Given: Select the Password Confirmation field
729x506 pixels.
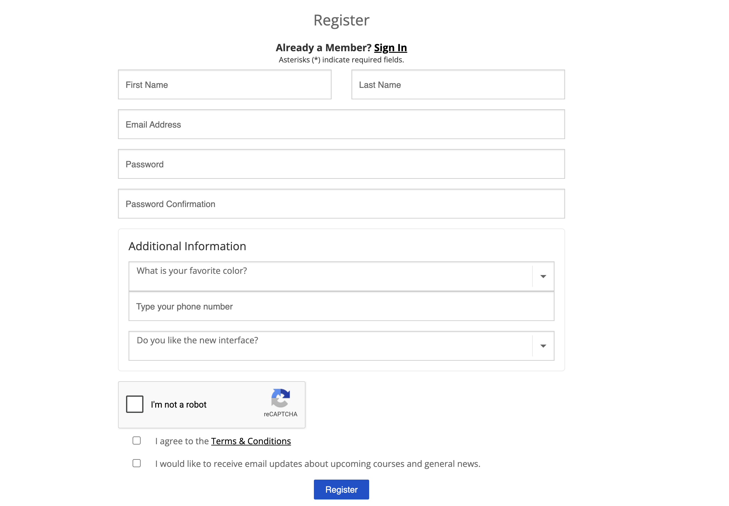Looking at the screenshot, I should pos(341,204).
